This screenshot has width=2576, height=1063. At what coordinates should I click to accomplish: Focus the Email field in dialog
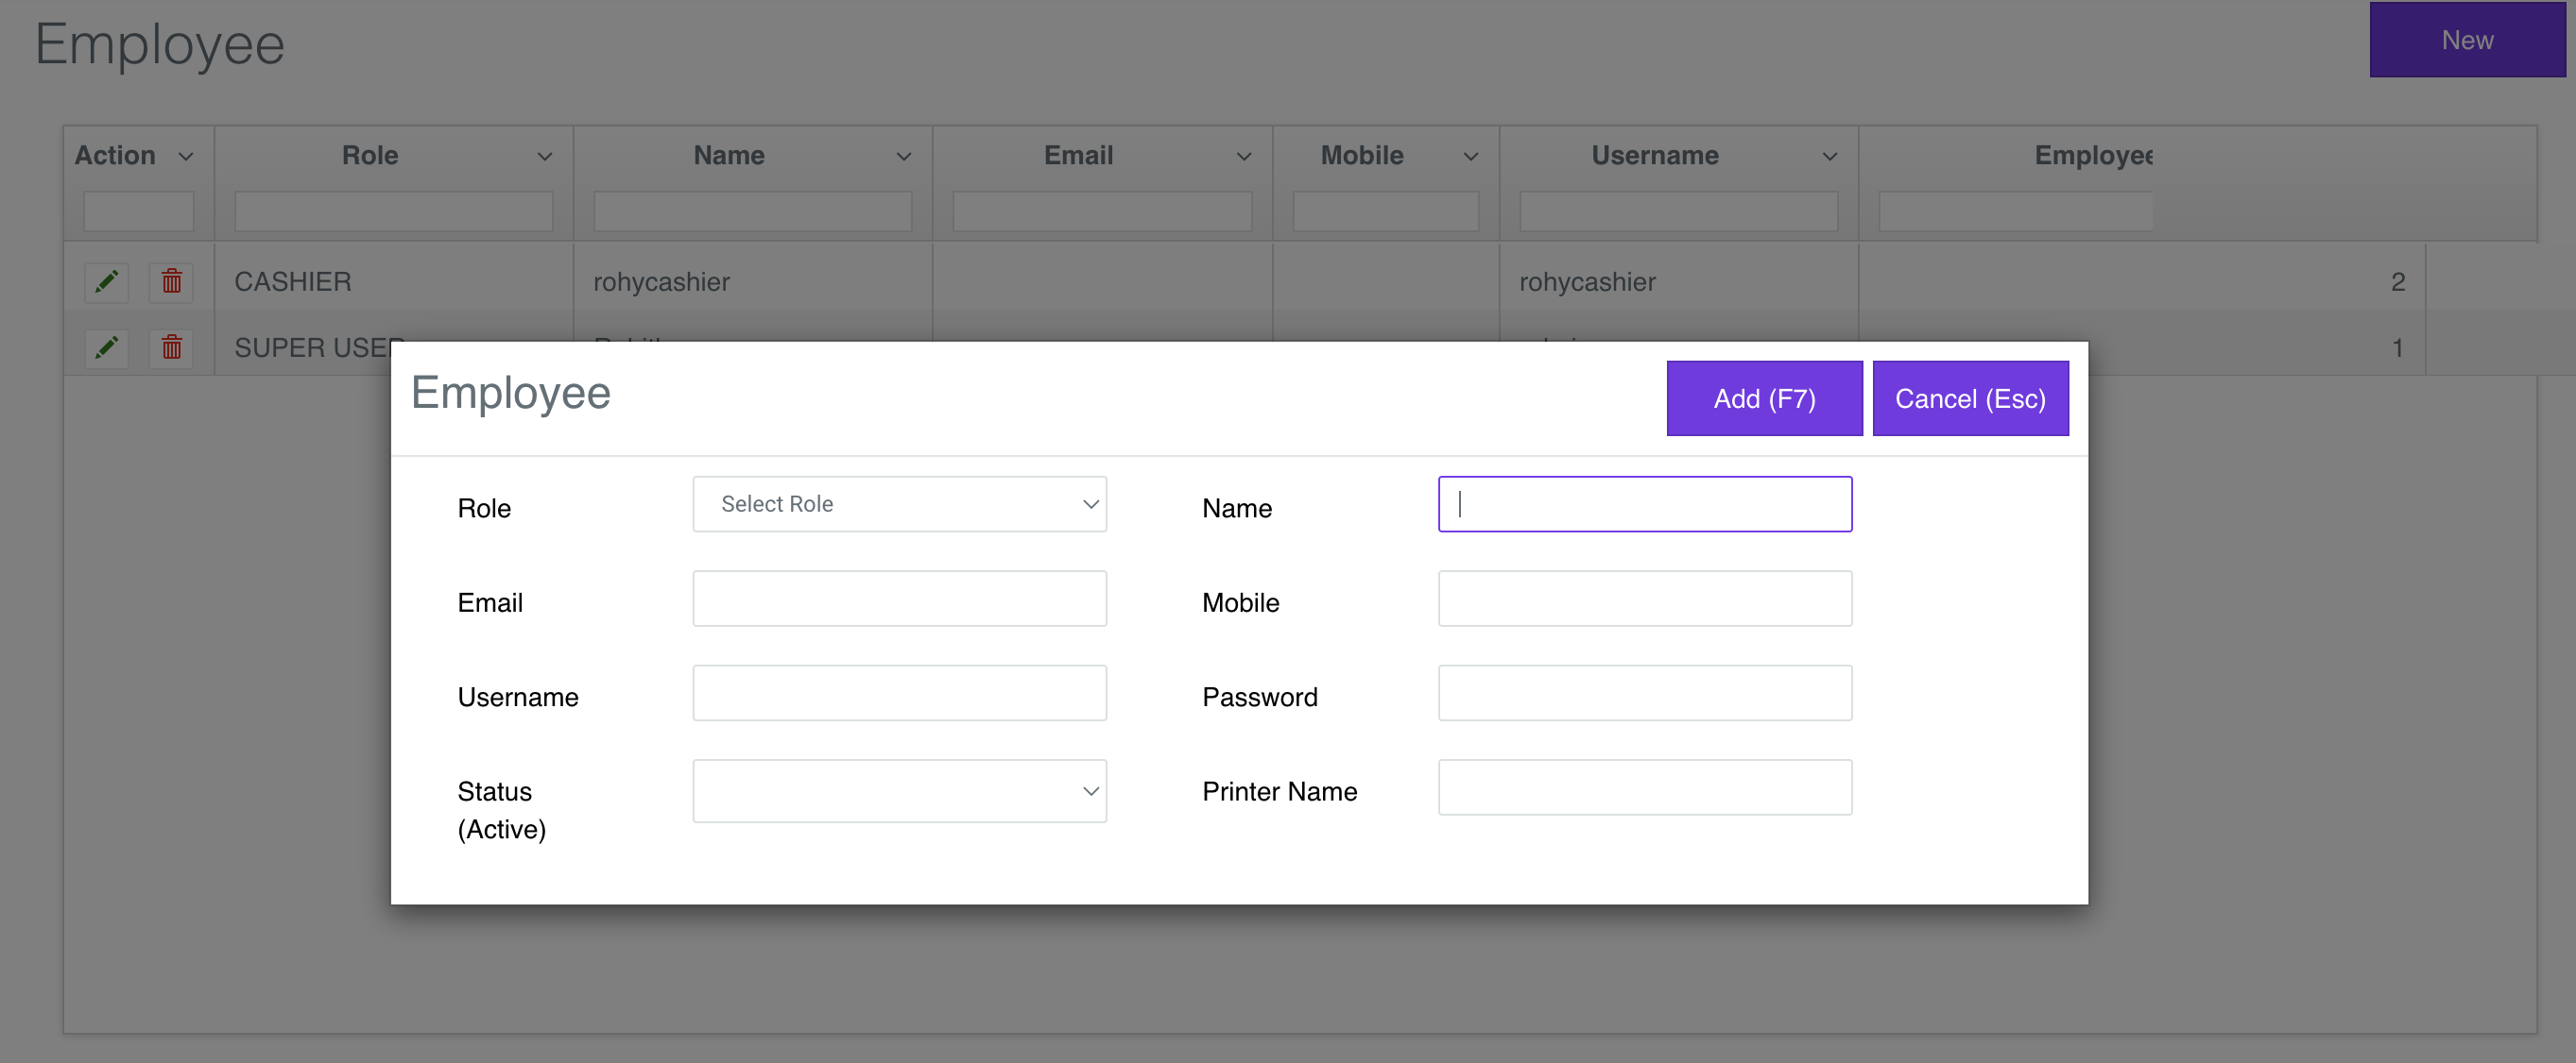pyautogui.click(x=898, y=599)
